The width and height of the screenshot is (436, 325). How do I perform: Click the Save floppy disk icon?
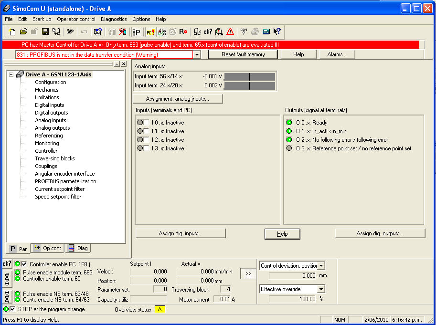pos(45,31)
